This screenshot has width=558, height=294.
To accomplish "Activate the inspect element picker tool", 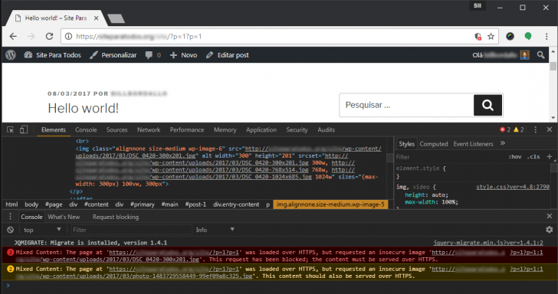I will pyautogui.click(x=10, y=129).
